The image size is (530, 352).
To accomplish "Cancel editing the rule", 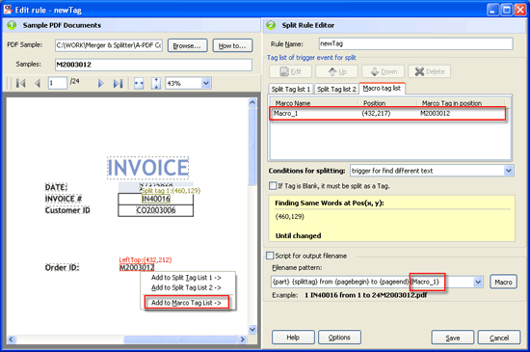I will point(499,338).
